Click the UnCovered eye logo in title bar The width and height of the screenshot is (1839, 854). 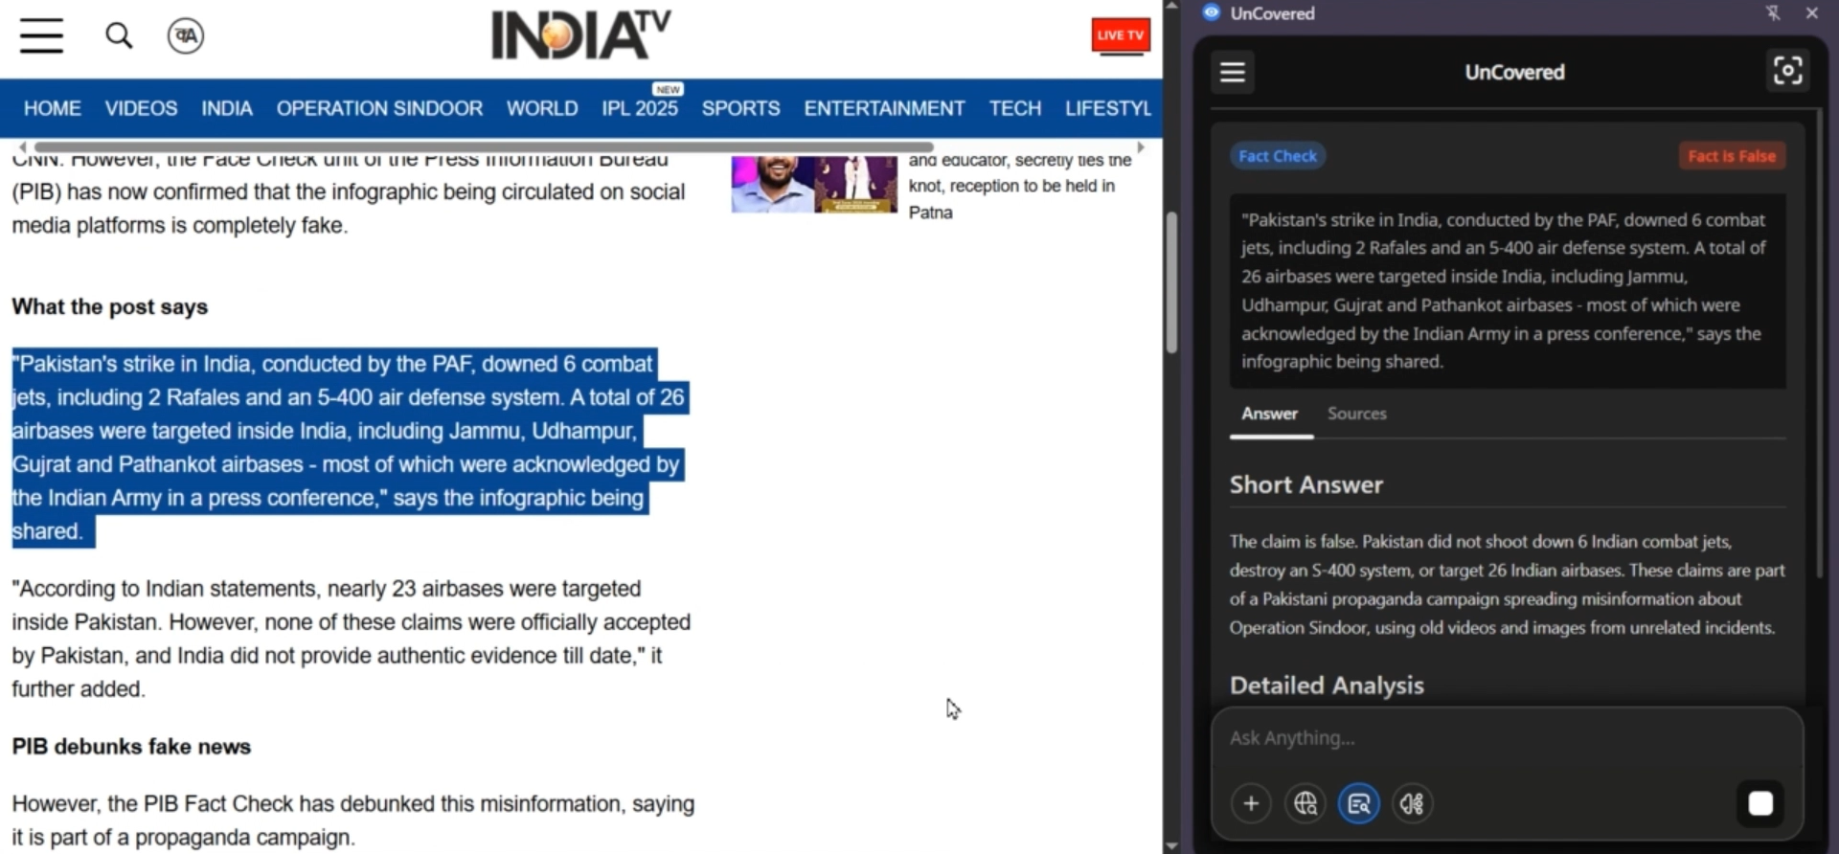1211,12
